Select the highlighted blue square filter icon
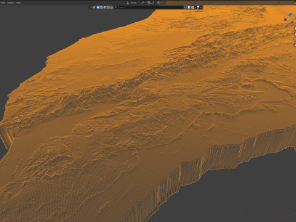The image size is (296, 222). pos(98,7)
